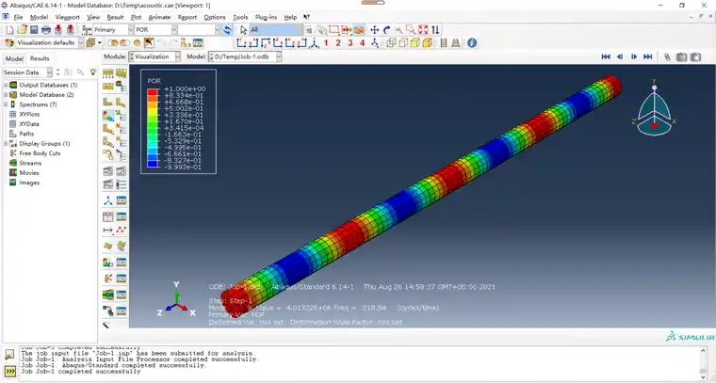Image resolution: width=716 pixels, height=383 pixels.
Task: Step to the next frame
Action: click(x=634, y=57)
